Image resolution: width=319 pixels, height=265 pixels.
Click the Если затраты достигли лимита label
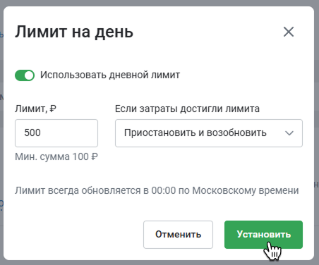[187, 109]
